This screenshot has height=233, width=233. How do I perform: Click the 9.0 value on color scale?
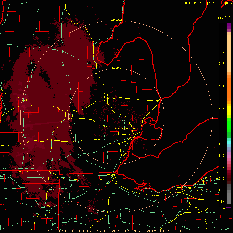(x=221, y=41)
